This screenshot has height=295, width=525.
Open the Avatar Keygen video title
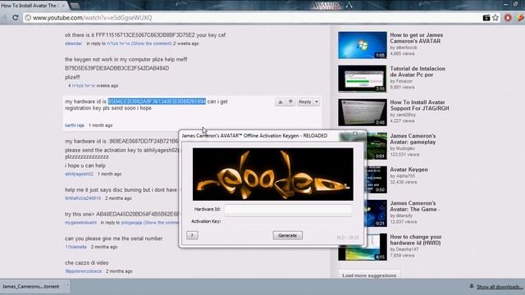[x=409, y=170]
